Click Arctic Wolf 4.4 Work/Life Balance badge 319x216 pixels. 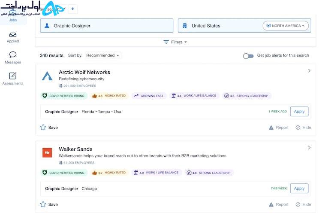click(194, 96)
